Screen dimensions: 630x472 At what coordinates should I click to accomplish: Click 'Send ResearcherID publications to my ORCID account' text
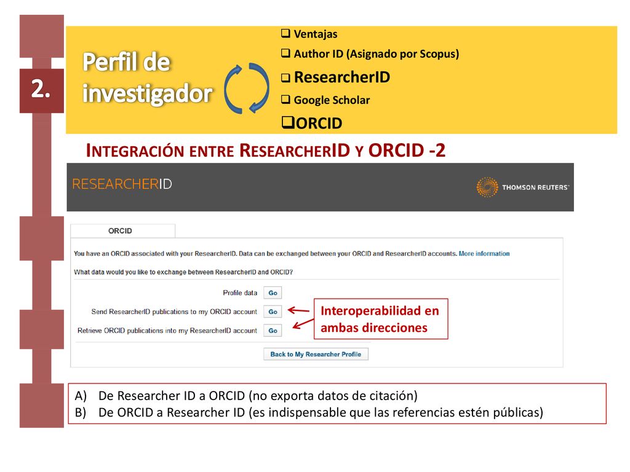[x=174, y=312]
